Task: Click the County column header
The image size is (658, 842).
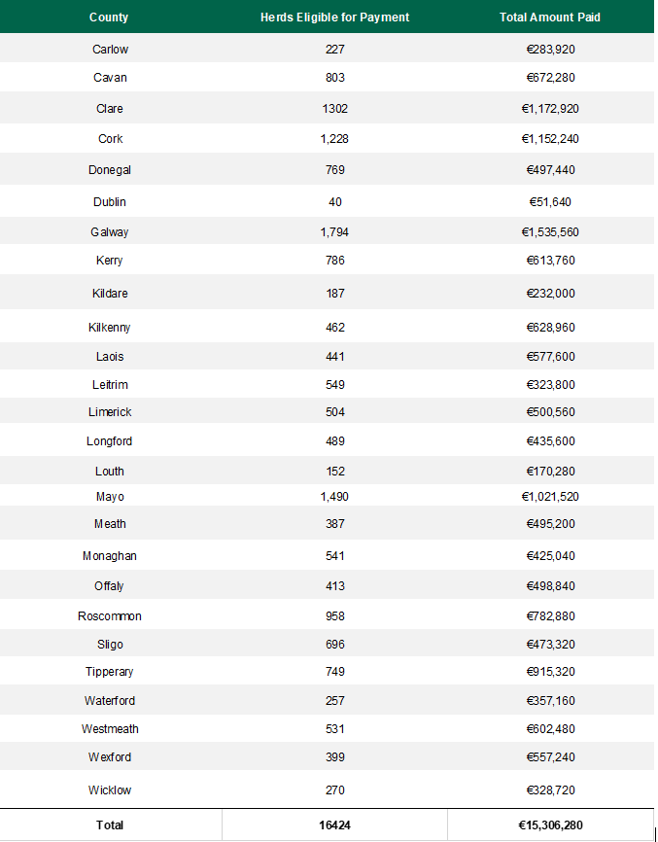Action: click(109, 18)
